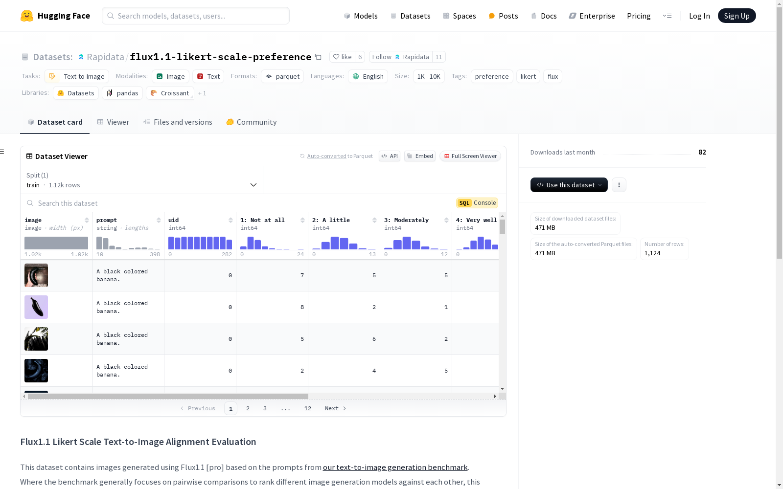Click the likert tag
783x489 pixels.
click(x=528, y=76)
